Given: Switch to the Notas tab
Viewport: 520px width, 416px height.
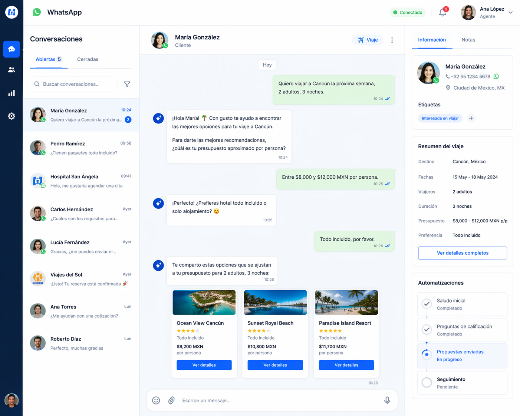Looking at the screenshot, I should pyautogui.click(x=468, y=40).
